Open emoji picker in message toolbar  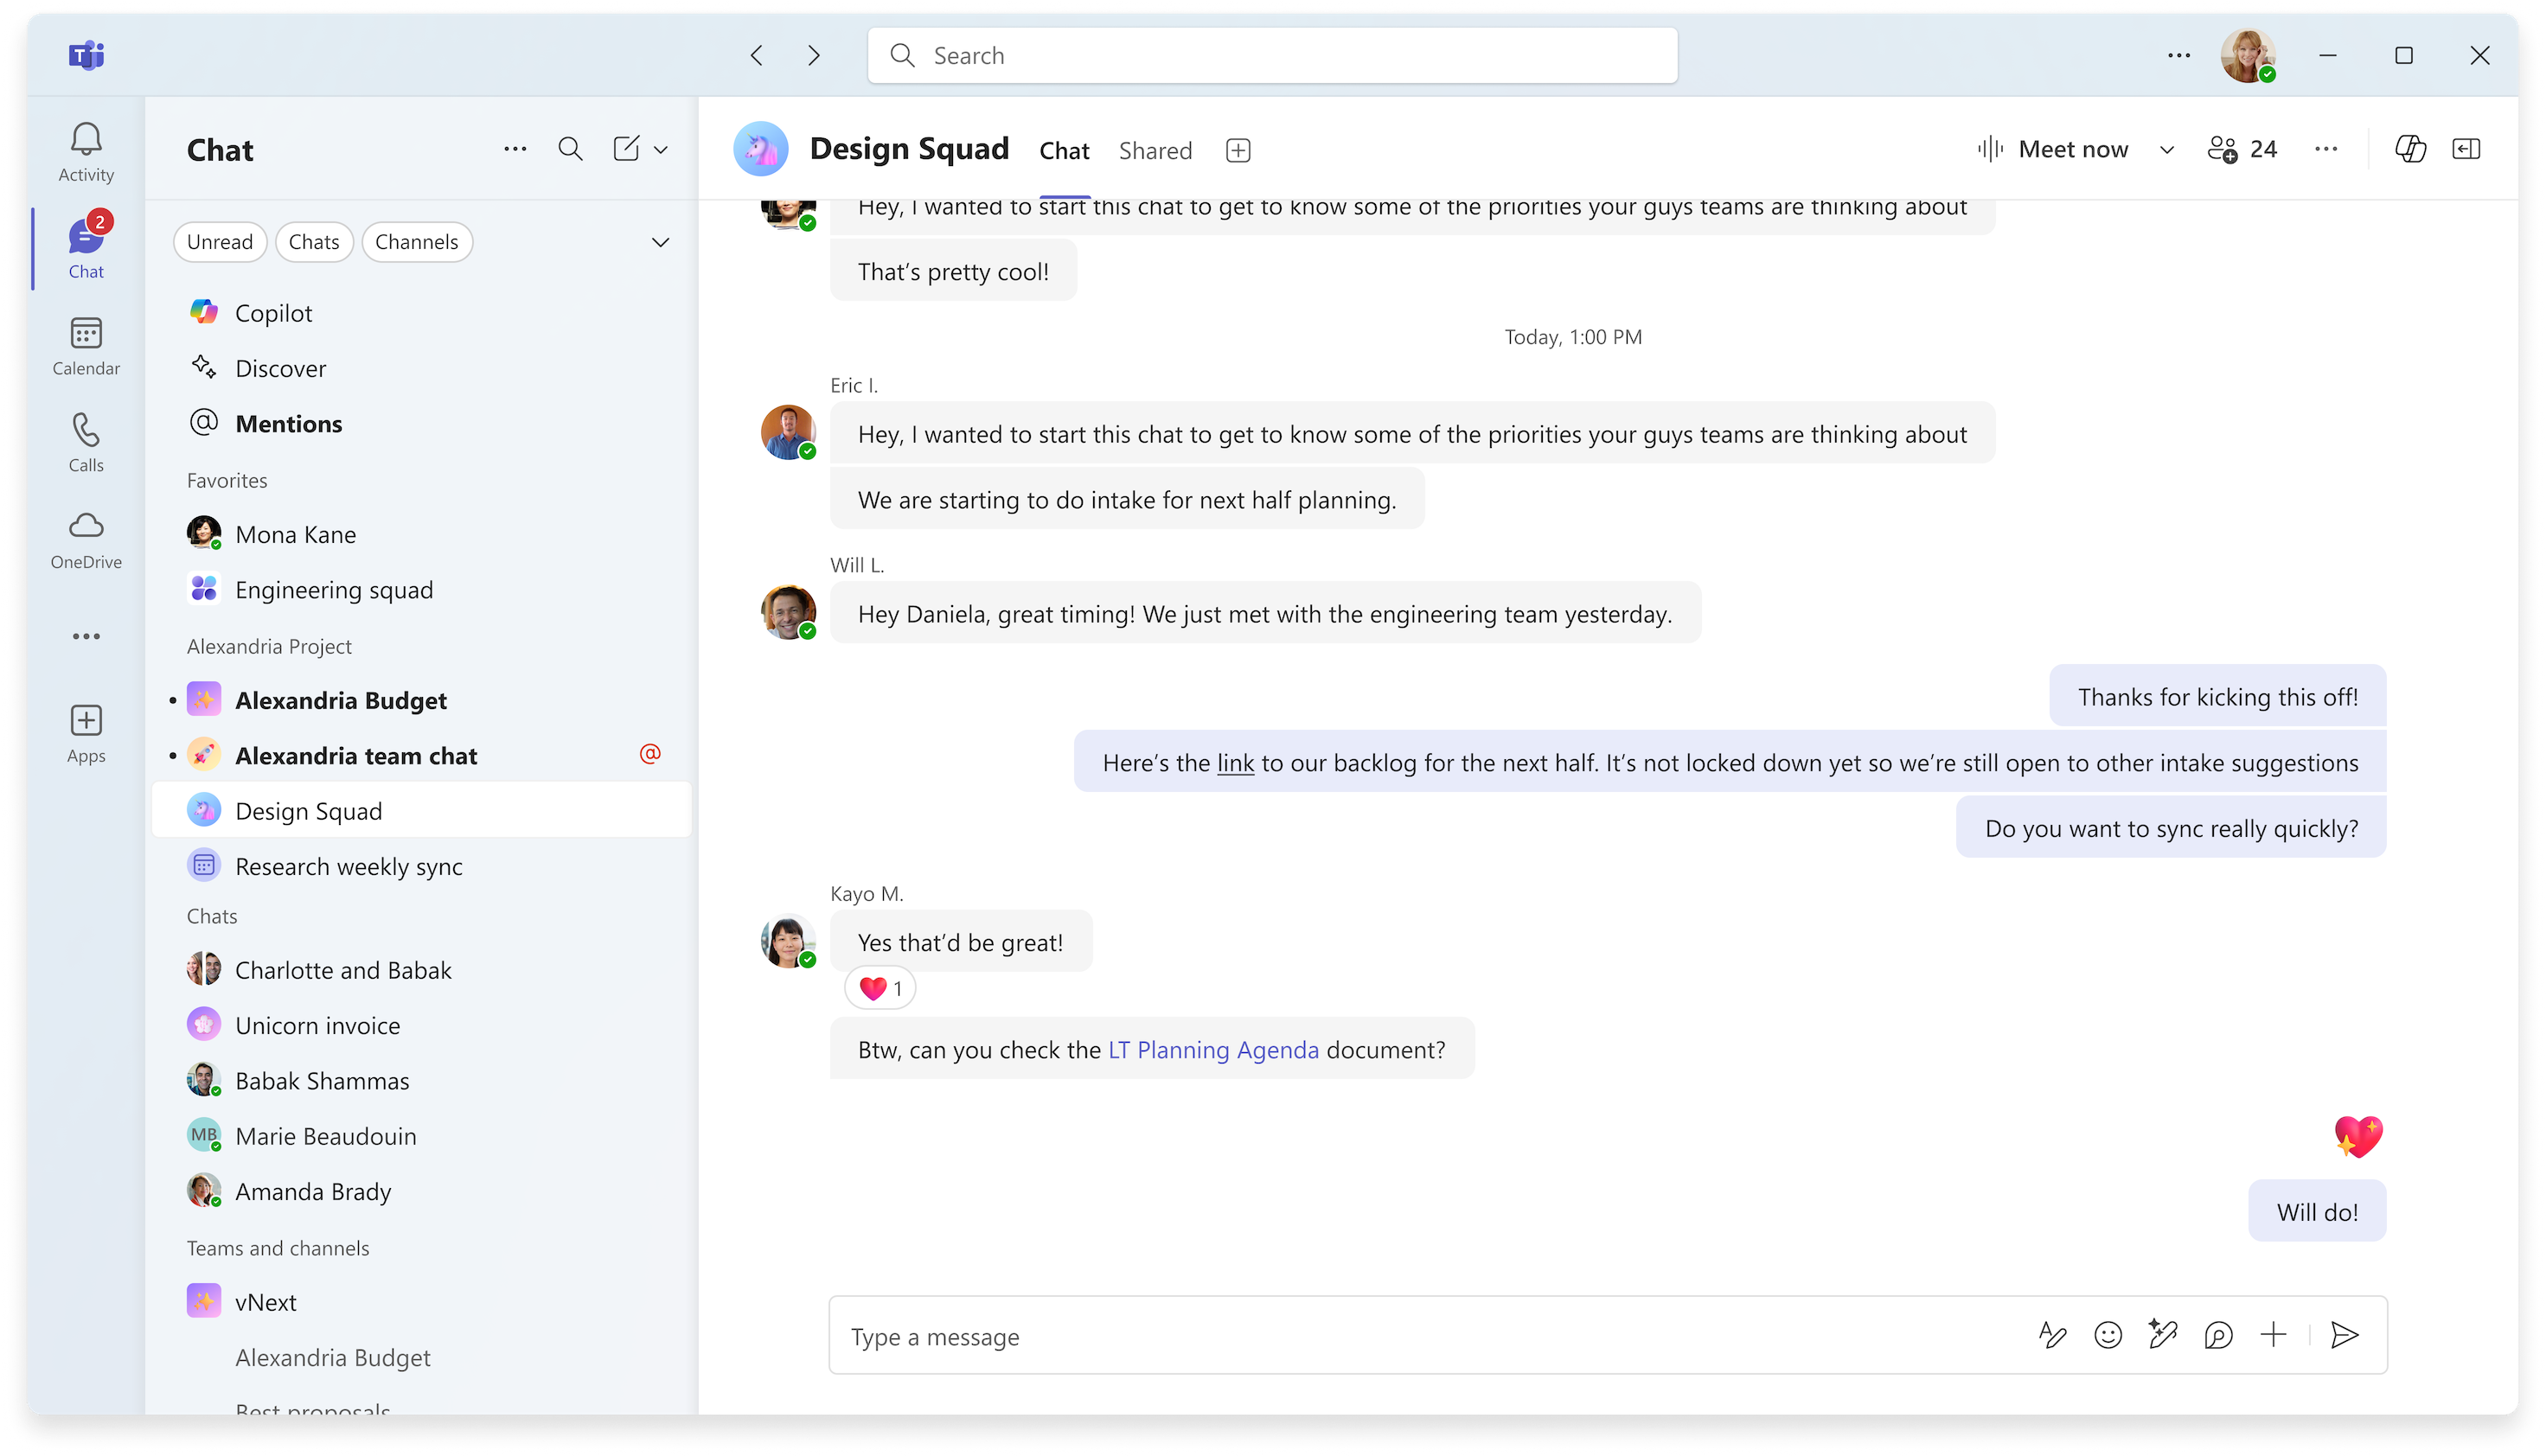click(x=2109, y=1336)
